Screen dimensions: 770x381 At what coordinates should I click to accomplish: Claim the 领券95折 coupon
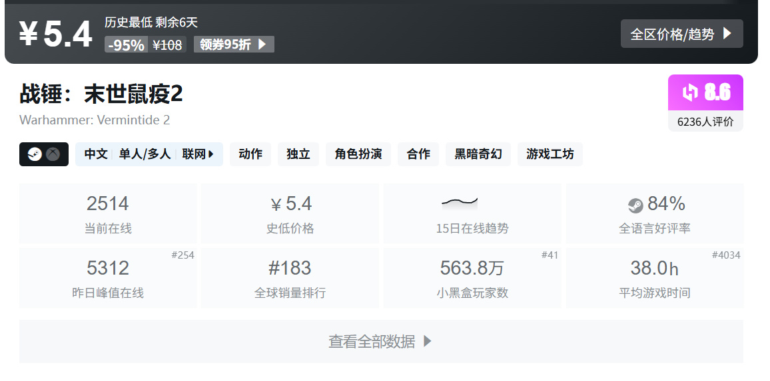[234, 45]
